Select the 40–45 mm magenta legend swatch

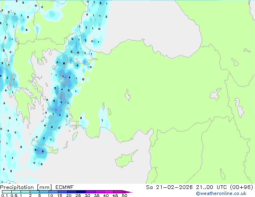point(109,192)
